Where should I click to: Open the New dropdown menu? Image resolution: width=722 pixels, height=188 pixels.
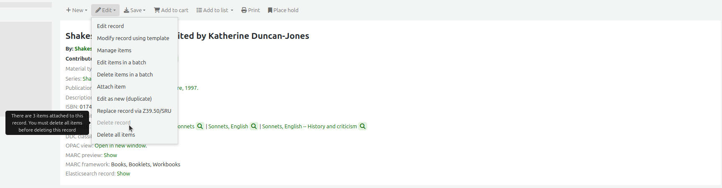click(x=77, y=10)
